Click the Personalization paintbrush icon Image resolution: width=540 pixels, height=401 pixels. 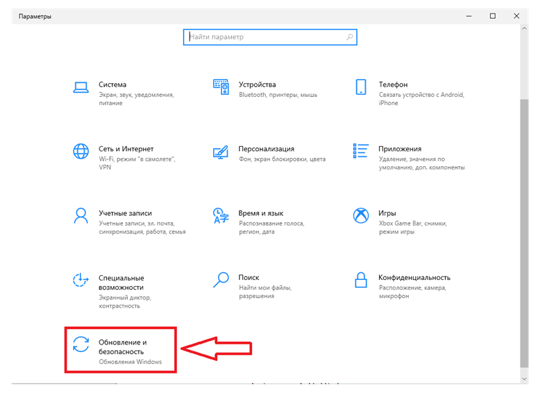click(221, 151)
